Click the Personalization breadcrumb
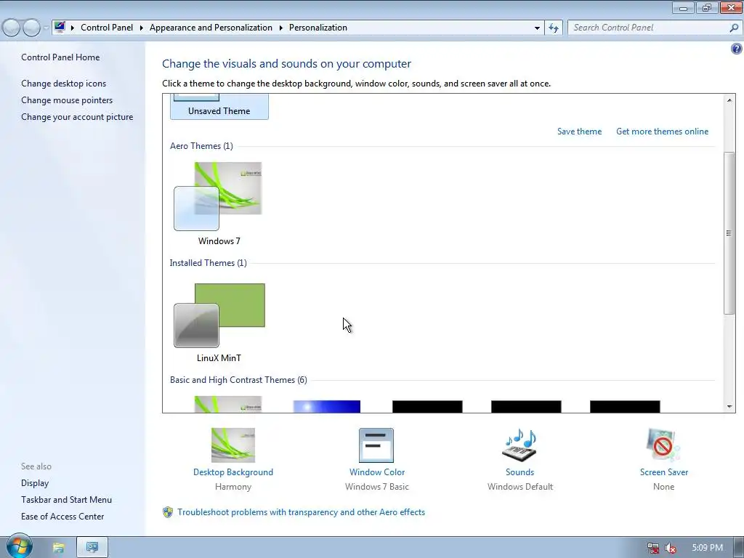744x558 pixels. [x=318, y=28]
